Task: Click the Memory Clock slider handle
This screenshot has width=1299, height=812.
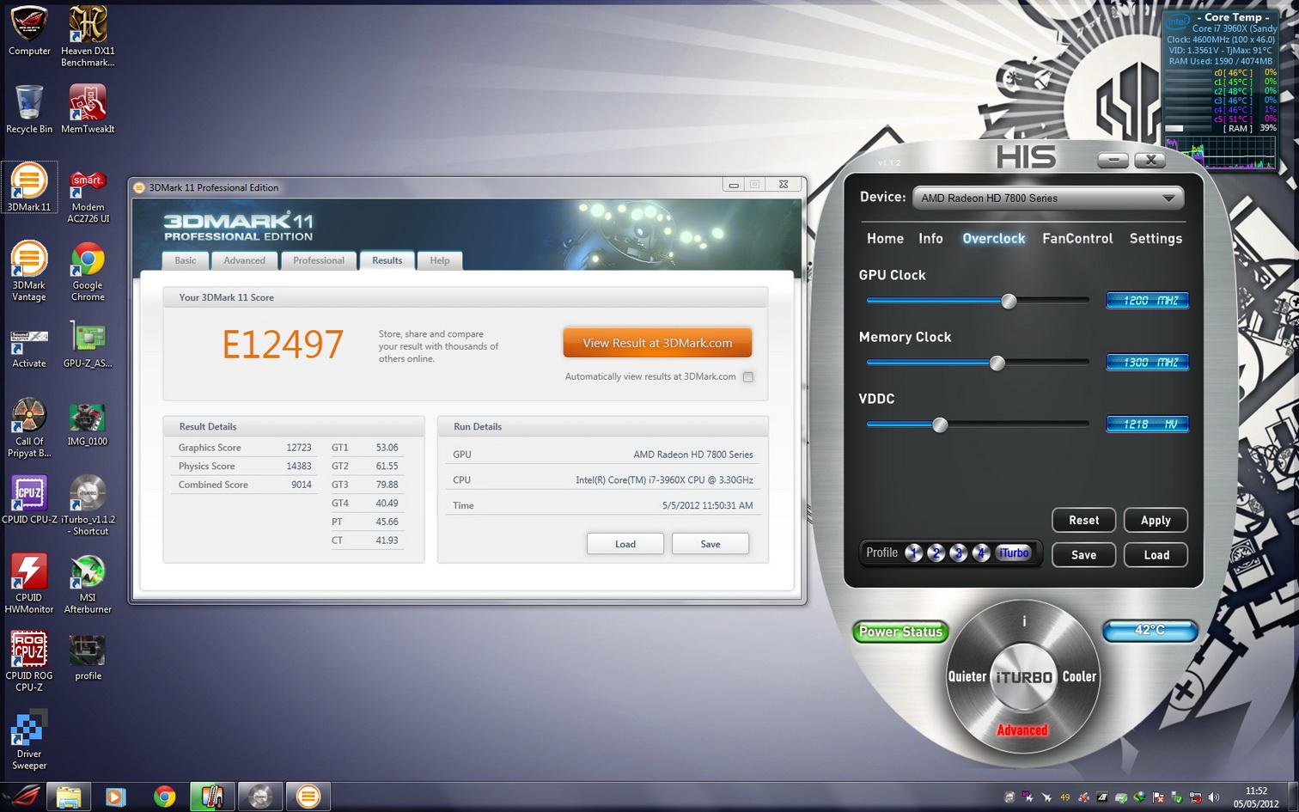Action: tap(997, 363)
